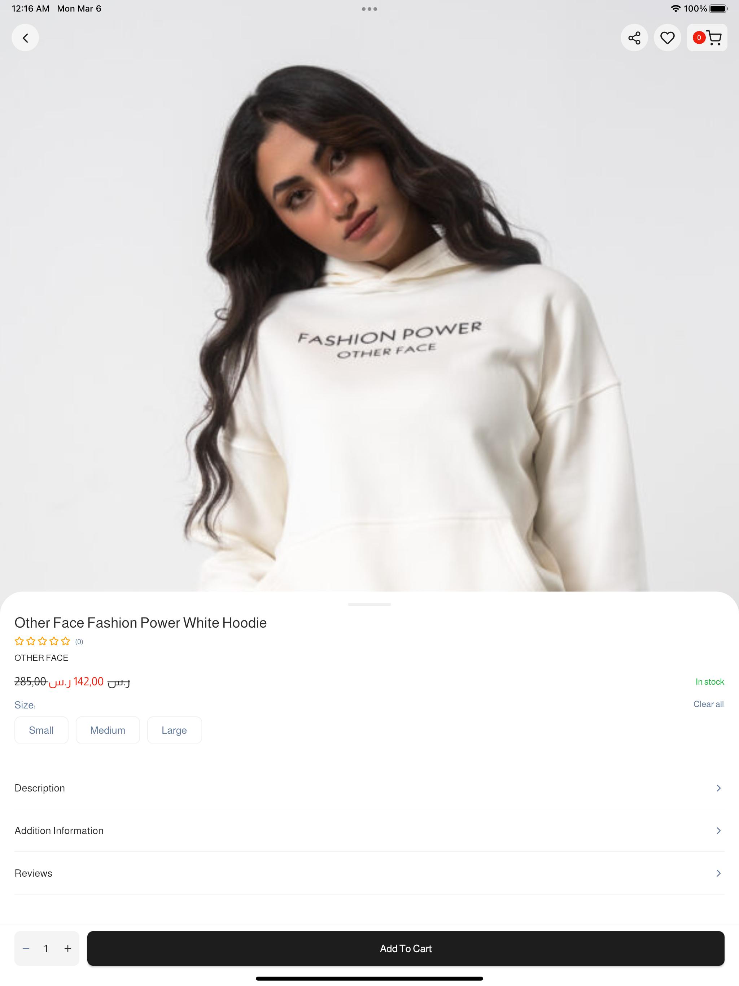Decrease quantity with minus icon
Screen dimensions: 739x986
[26, 948]
